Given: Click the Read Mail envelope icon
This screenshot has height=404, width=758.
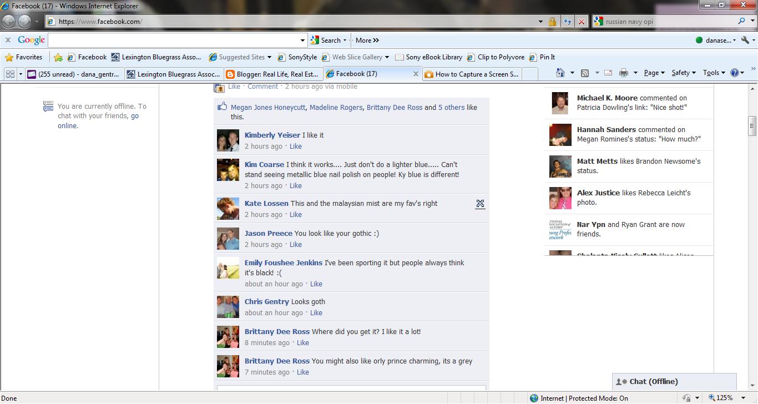Looking at the screenshot, I should coord(608,73).
